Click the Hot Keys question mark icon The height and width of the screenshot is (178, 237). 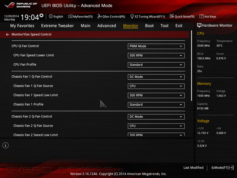click(x=201, y=16)
